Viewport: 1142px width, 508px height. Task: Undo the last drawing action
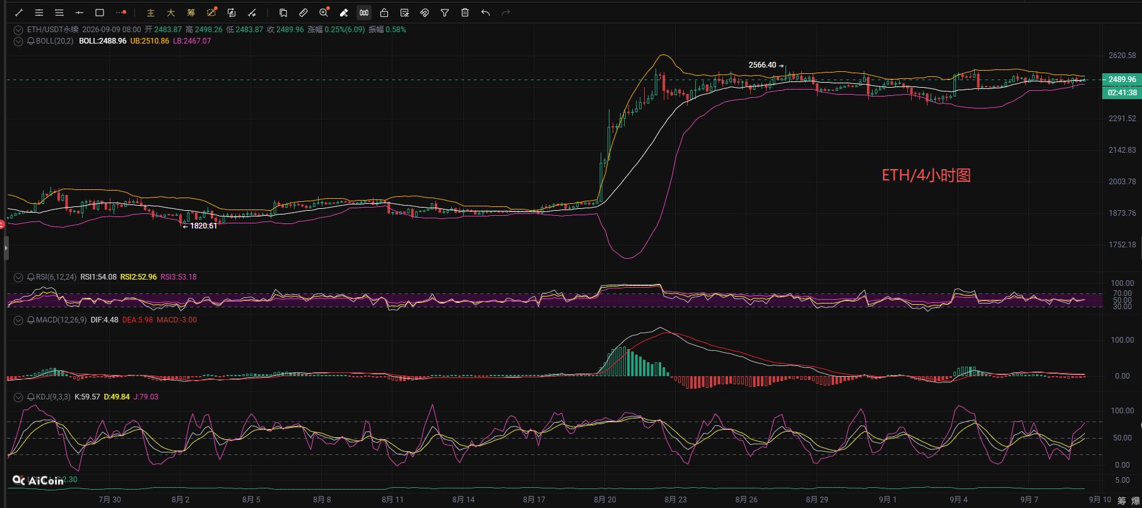click(485, 13)
